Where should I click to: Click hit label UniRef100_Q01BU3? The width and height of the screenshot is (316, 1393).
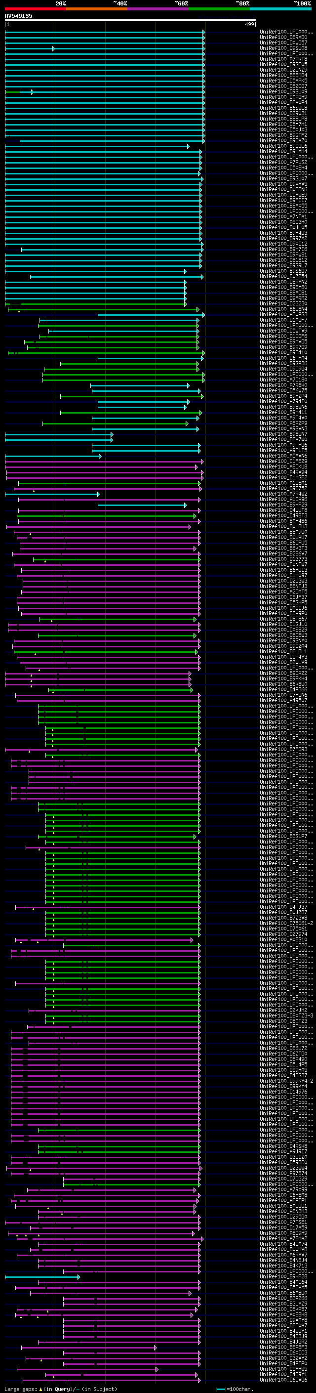[x=283, y=526]
